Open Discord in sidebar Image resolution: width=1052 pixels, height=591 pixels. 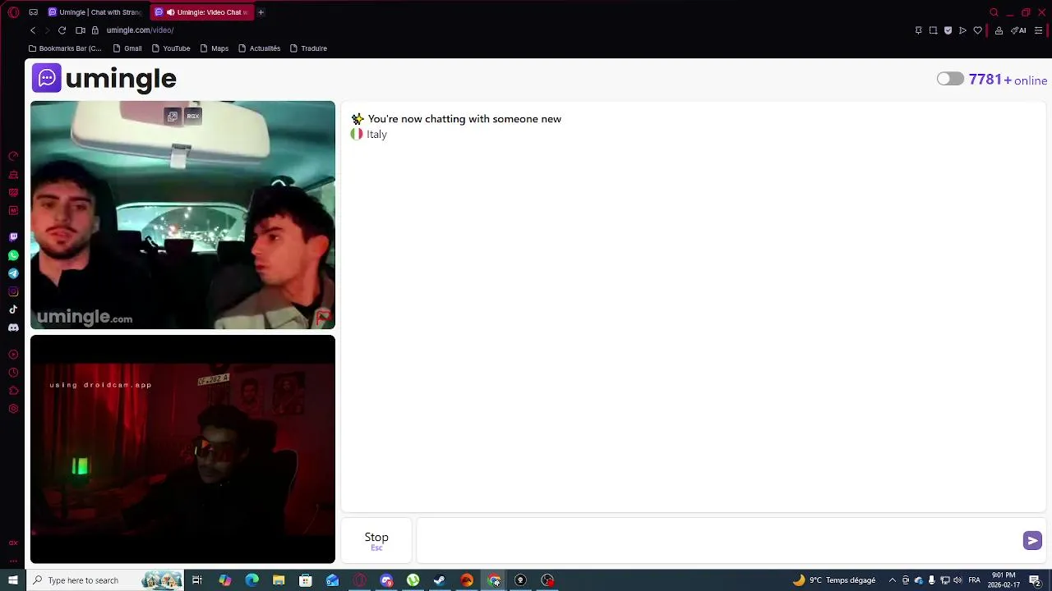point(13,328)
